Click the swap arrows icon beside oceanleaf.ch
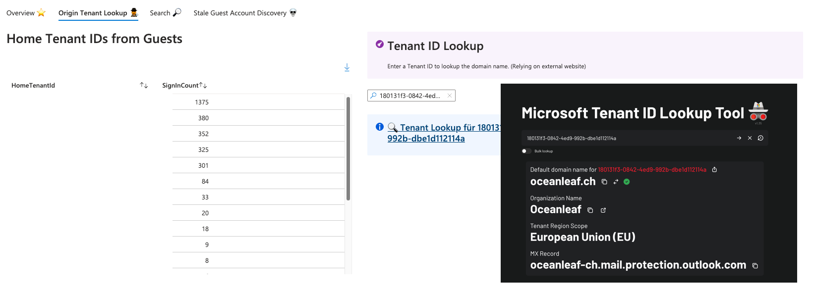This screenshot has width=814, height=292. click(616, 182)
